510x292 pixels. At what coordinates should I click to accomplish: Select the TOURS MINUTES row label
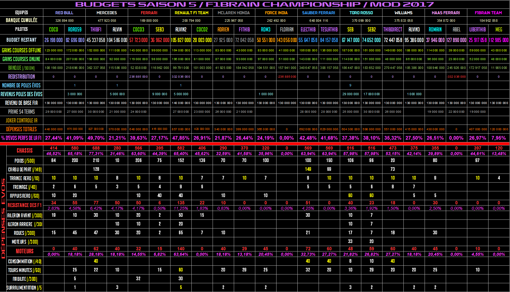tap(24, 270)
